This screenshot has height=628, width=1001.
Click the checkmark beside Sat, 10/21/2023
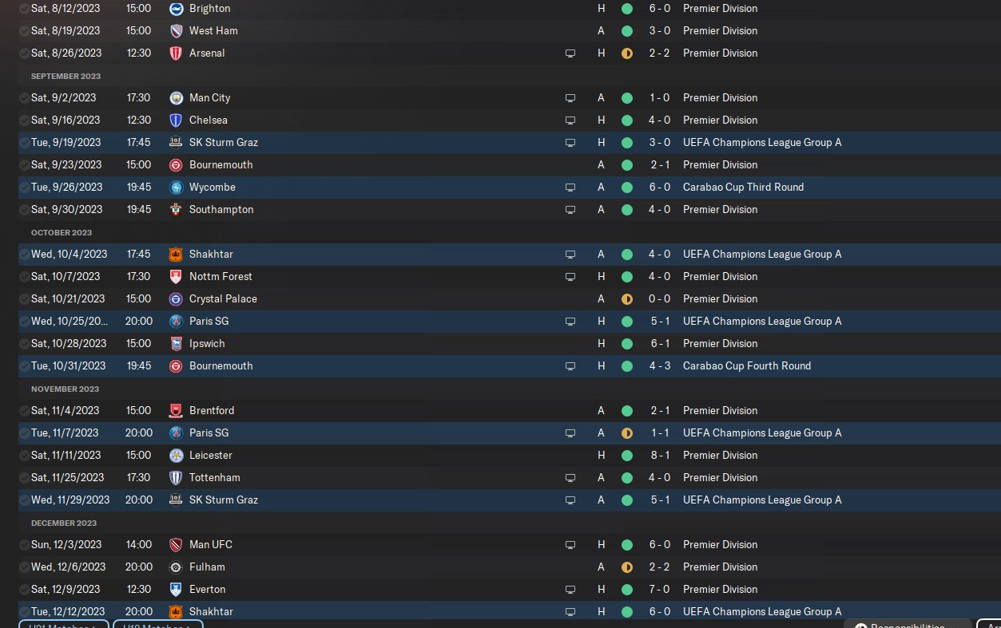tap(25, 299)
